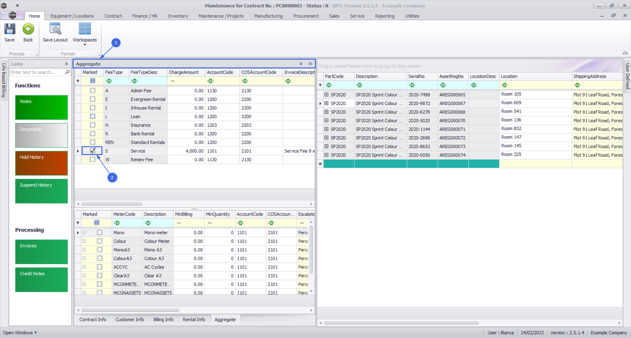631x338 pixels.
Task: Collapse the ribbon with the up chevron
Action: 625,53
